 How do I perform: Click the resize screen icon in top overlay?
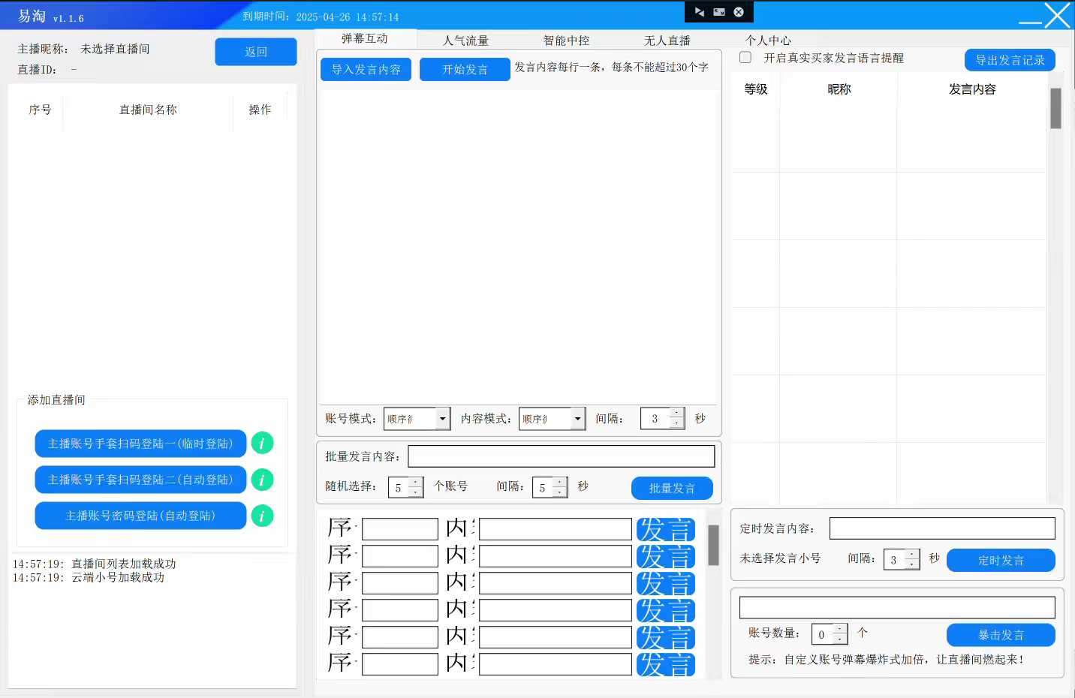[x=719, y=12]
